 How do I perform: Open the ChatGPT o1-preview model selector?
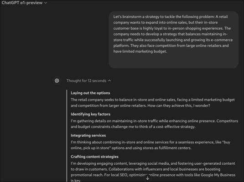[x=24, y=3]
